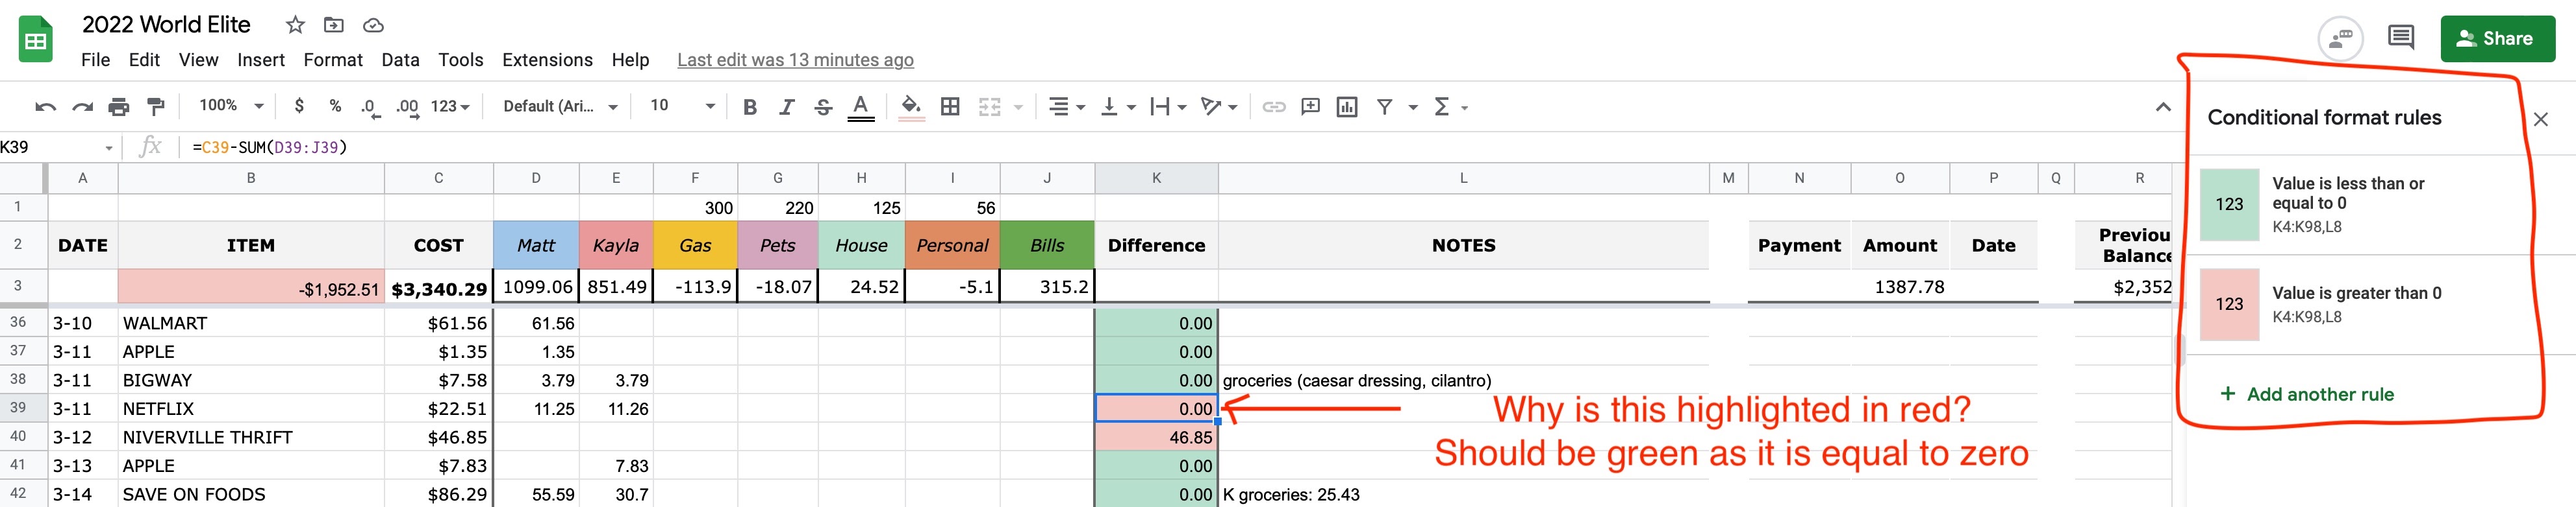2576x507 pixels.
Task: Click the Redo icon
Action: (82, 107)
